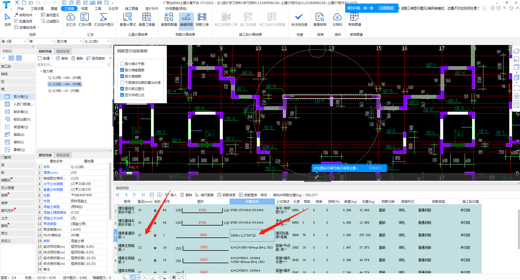
Task: Toggle 剪力墙水平筋 checkbox
Action: [122, 64]
